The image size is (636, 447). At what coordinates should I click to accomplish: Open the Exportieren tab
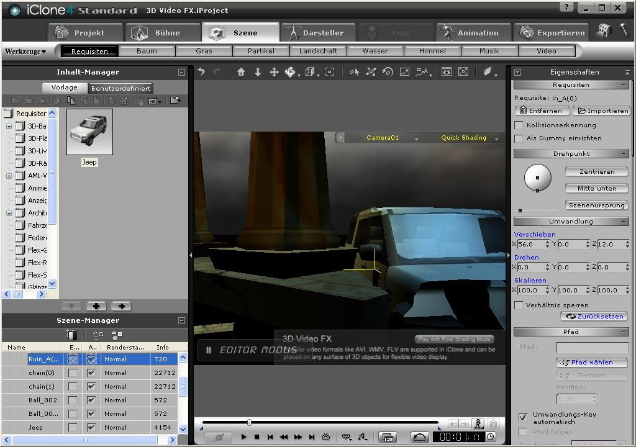tap(551, 32)
